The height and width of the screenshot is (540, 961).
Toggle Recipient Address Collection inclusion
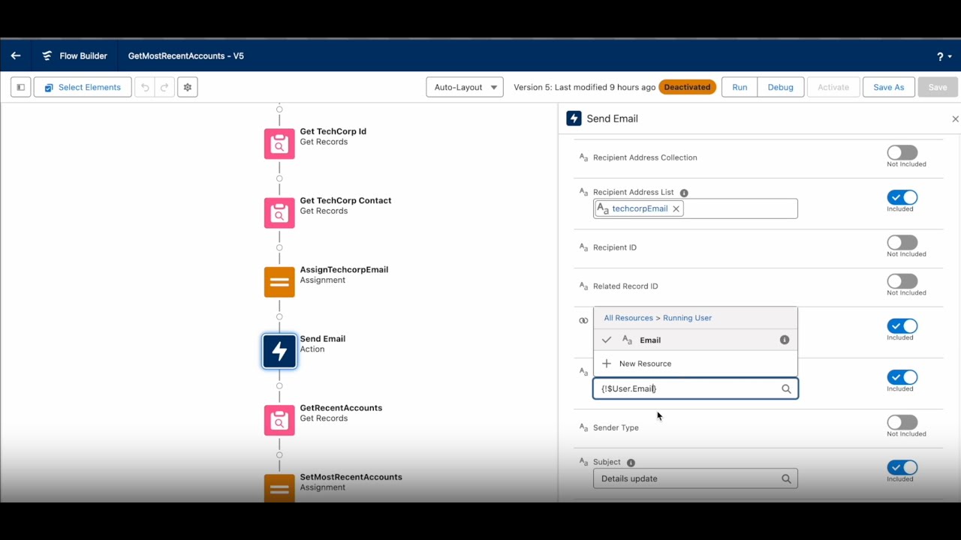click(902, 152)
